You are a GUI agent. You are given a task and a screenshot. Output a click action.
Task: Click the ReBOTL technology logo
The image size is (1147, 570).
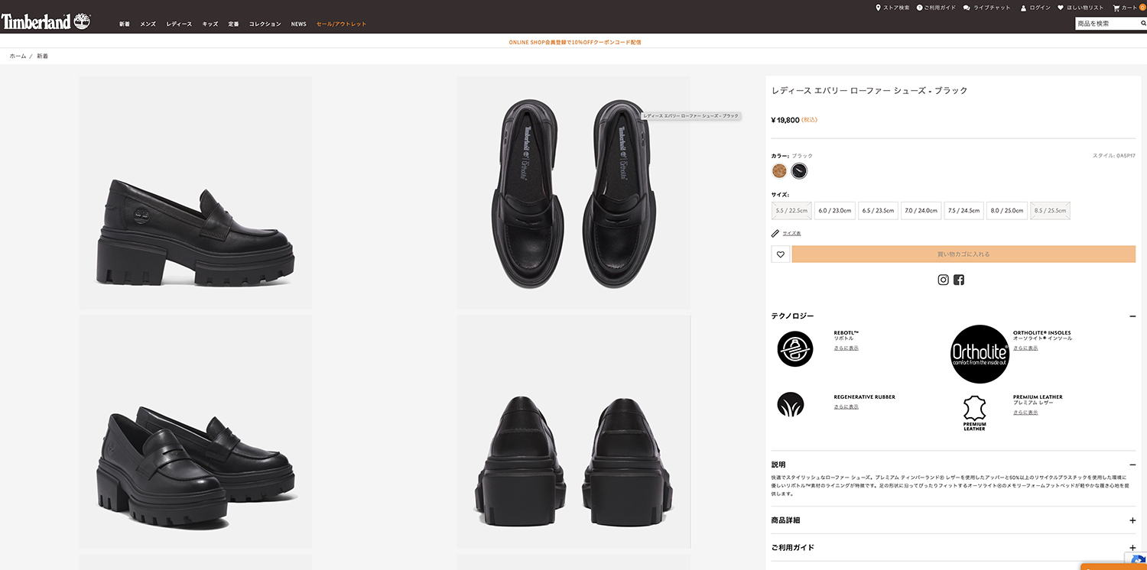click(794, 348)
